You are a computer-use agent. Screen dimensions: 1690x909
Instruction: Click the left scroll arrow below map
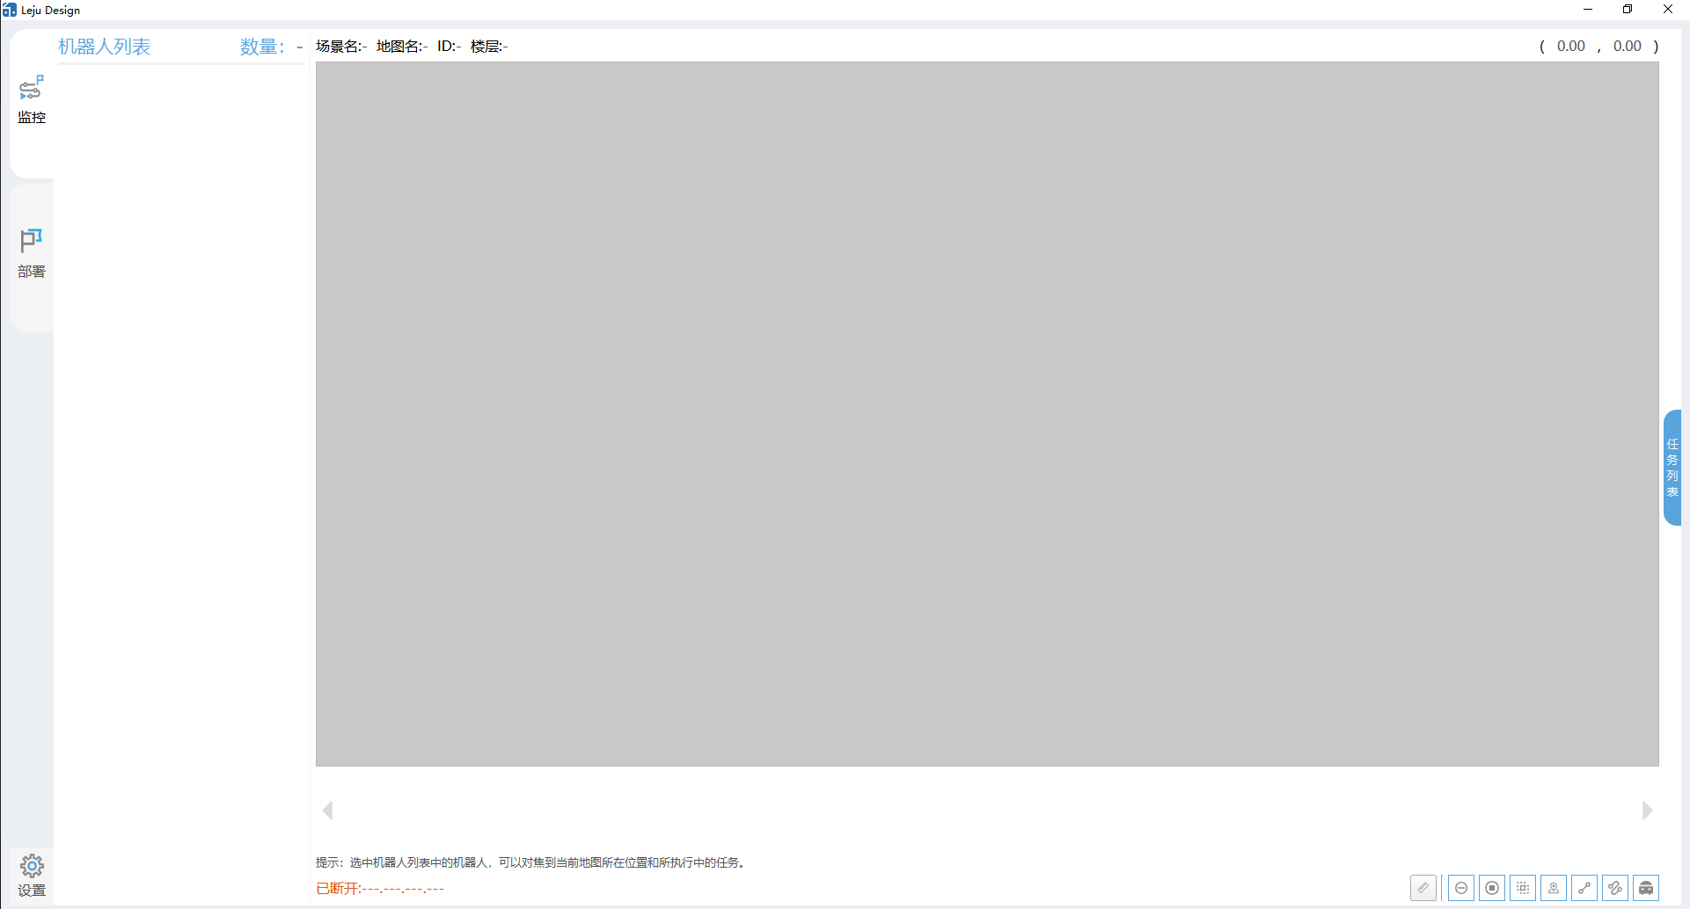pos(327,811)
